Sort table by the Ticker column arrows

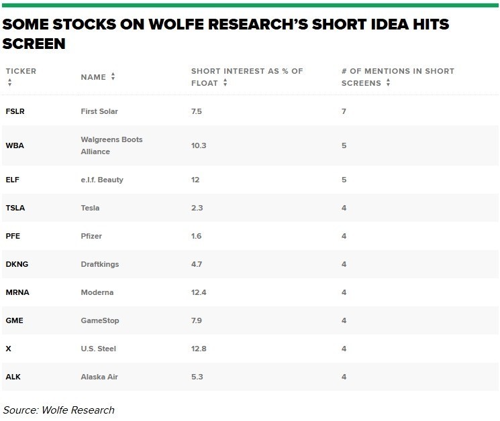point(9,83)
